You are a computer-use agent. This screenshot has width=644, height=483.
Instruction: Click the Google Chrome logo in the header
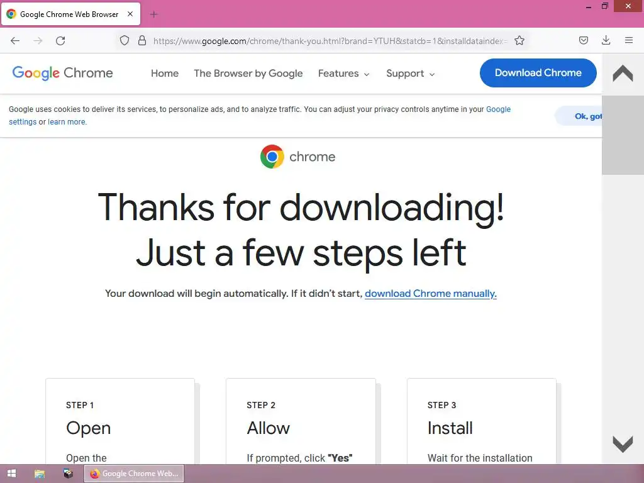coord(62,73)
